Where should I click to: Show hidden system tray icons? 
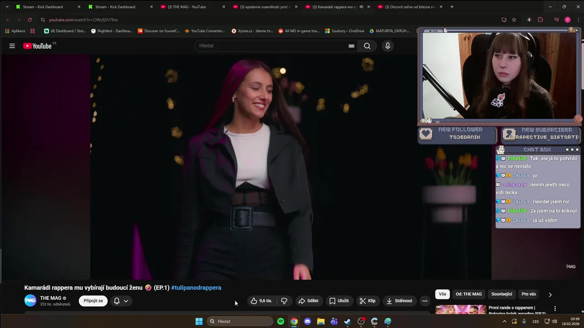[504, 321]
